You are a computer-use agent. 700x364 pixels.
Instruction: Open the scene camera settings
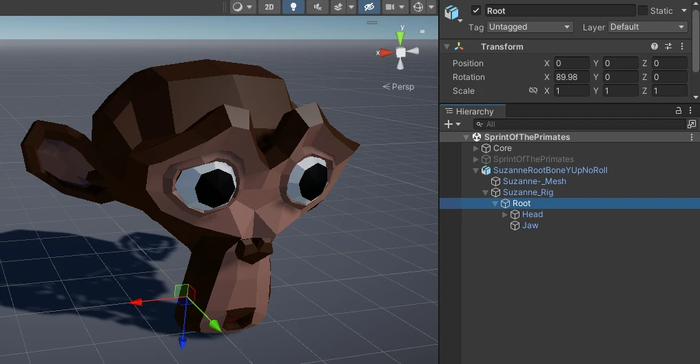coord(390,7)
